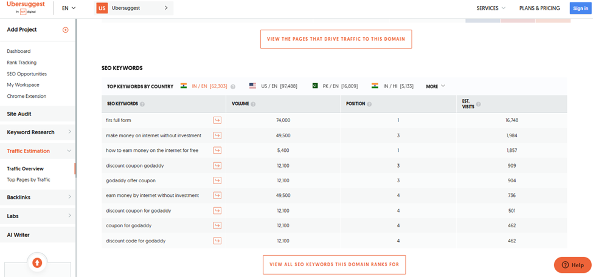Click View all SEO keywords this domain ranks for
The height and width of the screenshot is (277, 593).
pyautogui.click(x=335, y=264)
